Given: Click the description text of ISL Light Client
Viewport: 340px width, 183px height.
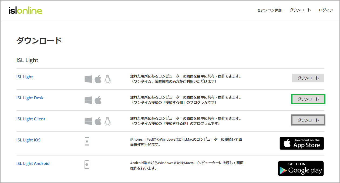Looking at the screenshot, I should pyautogui.click(x=186, y=121).
